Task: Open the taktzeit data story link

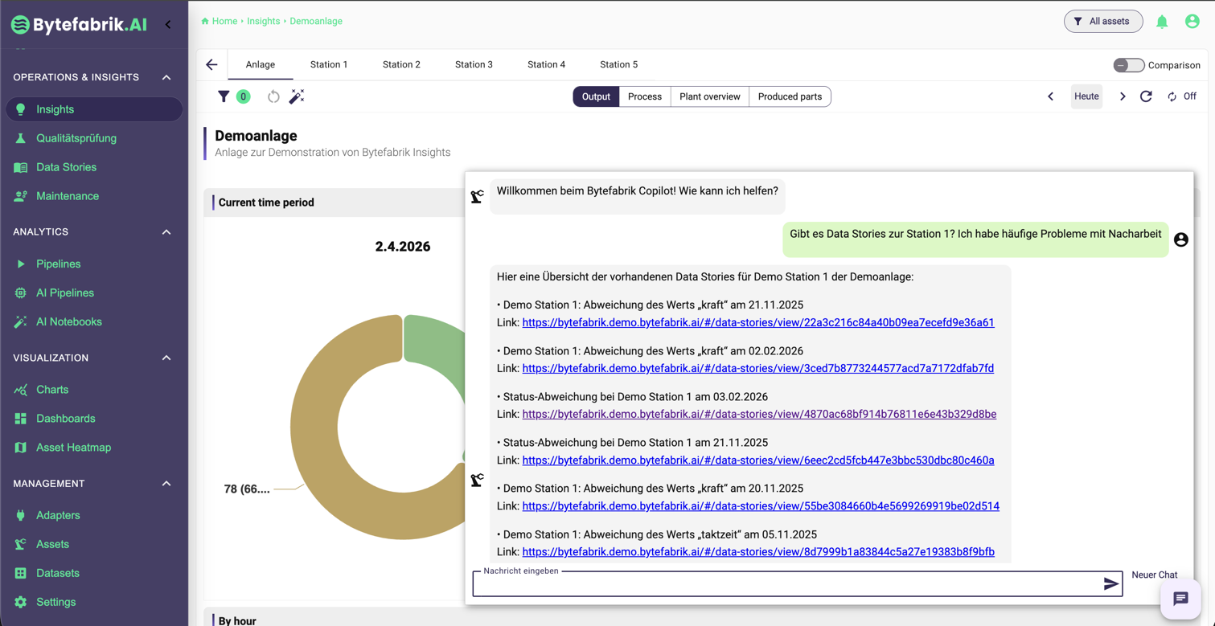Action: pos(757,552)
